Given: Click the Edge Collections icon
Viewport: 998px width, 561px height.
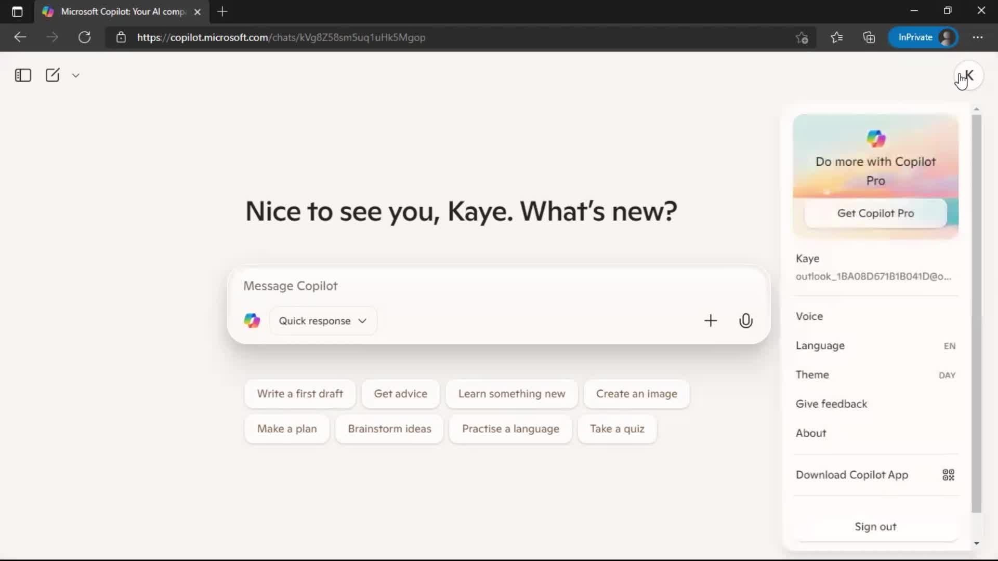Looking at the screenshot, I should tap(869, 37).
